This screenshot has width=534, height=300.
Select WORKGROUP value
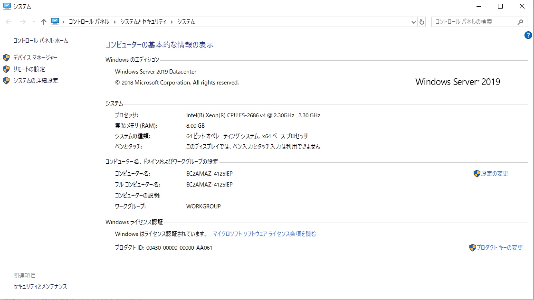(203, 206)
